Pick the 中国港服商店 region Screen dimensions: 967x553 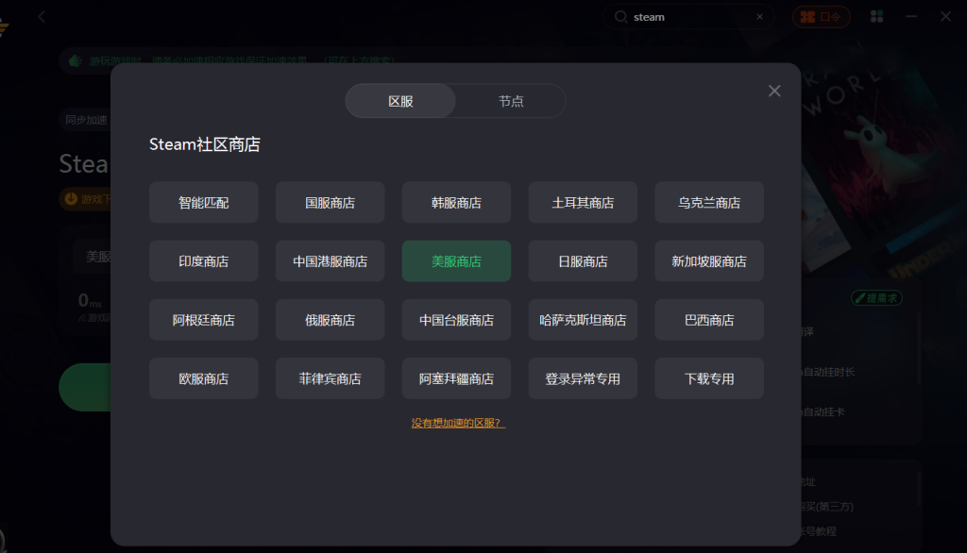click(330, 260)
